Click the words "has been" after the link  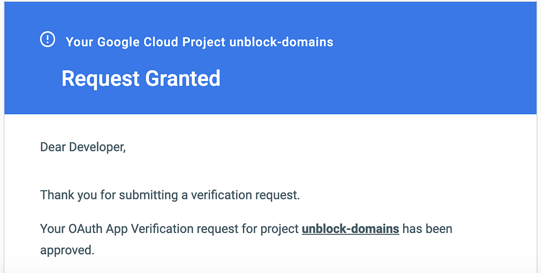(427, 229)
